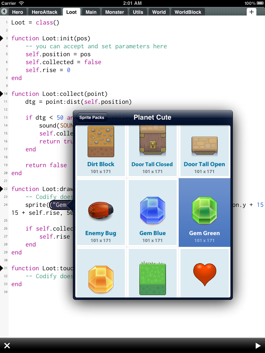Tap the number 15 at end of line 24
This screenshot has height=353, width=265.
[x=260, y=205]
